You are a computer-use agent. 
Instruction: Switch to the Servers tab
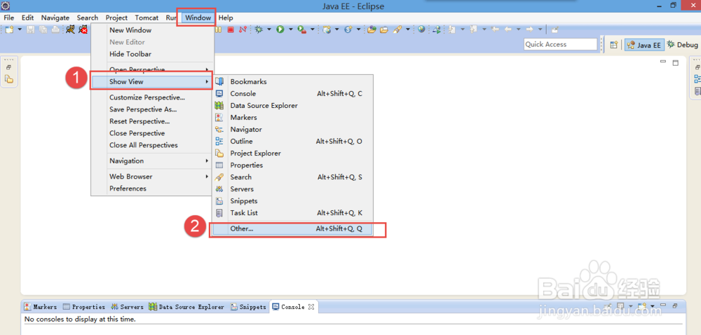pos(128,307)
